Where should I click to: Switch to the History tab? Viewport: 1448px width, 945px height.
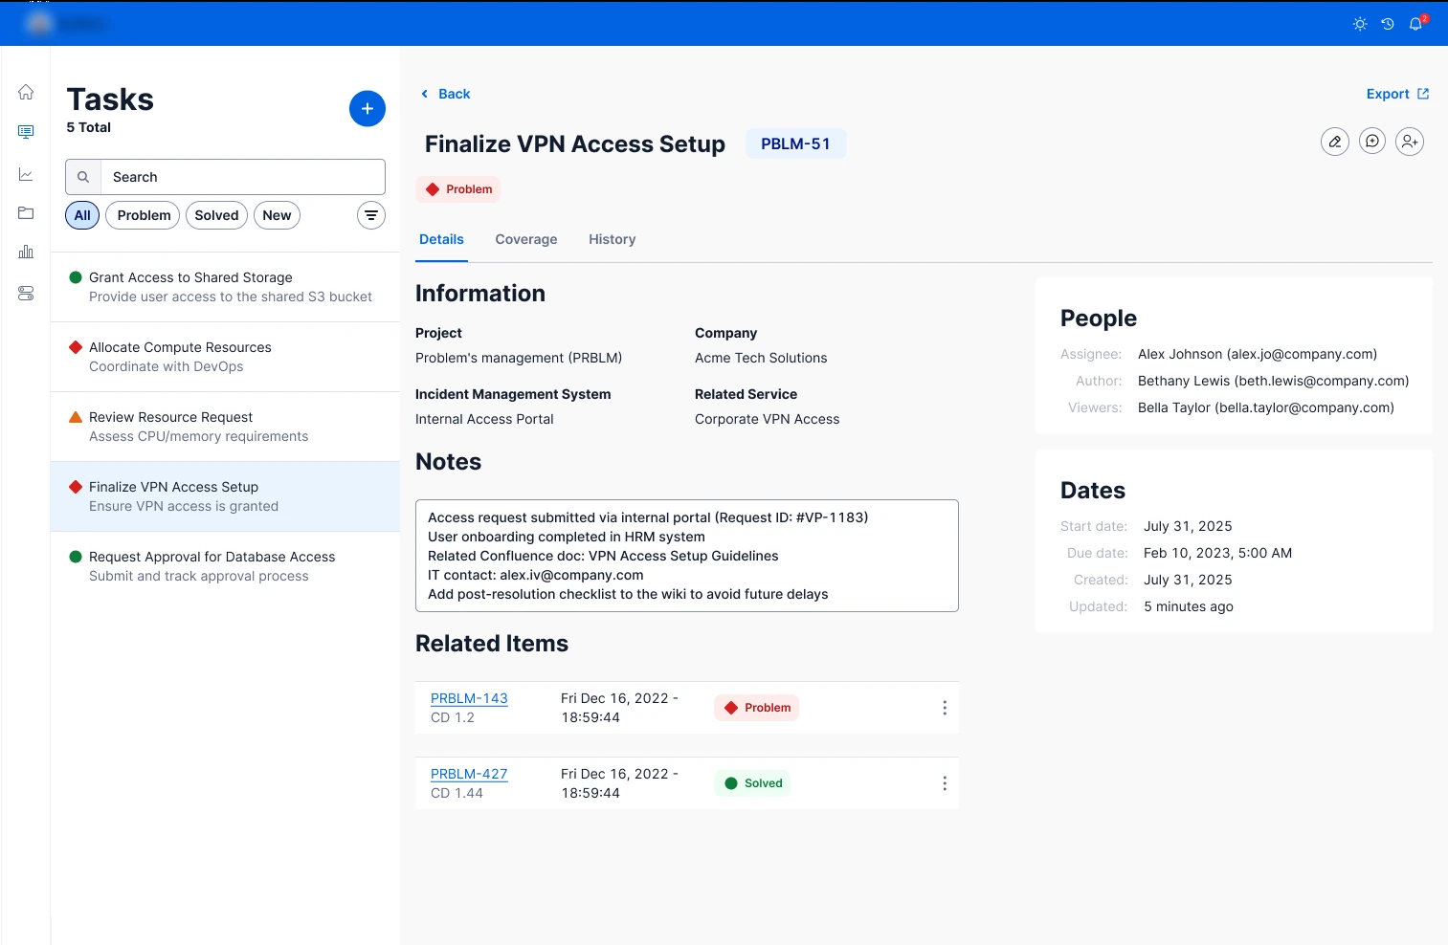[613, 239]
